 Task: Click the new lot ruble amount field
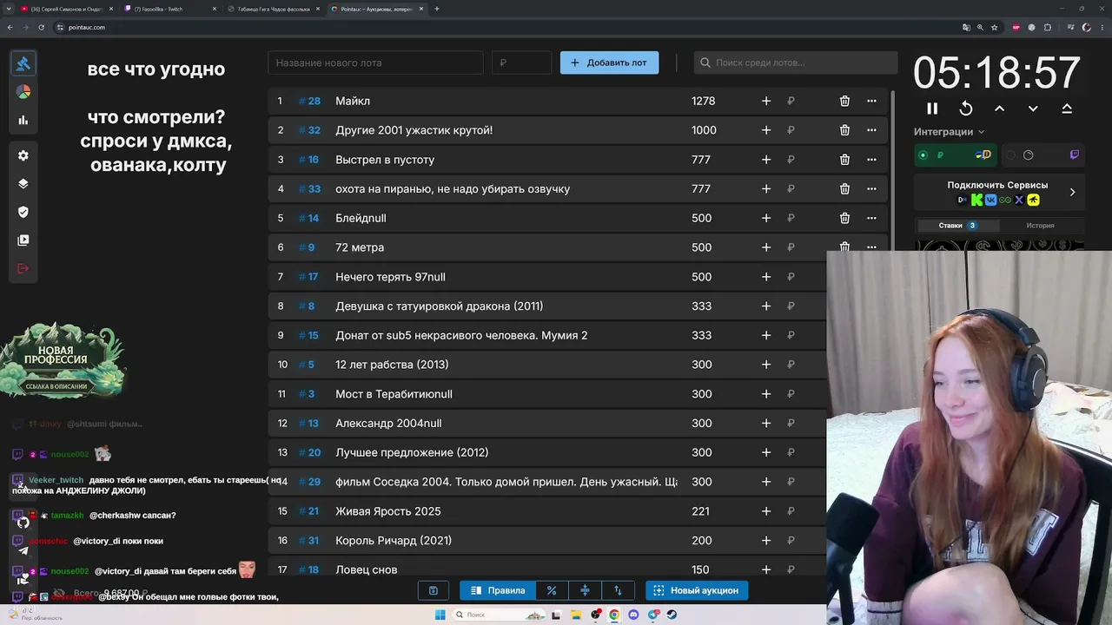[x=522, y=62]
